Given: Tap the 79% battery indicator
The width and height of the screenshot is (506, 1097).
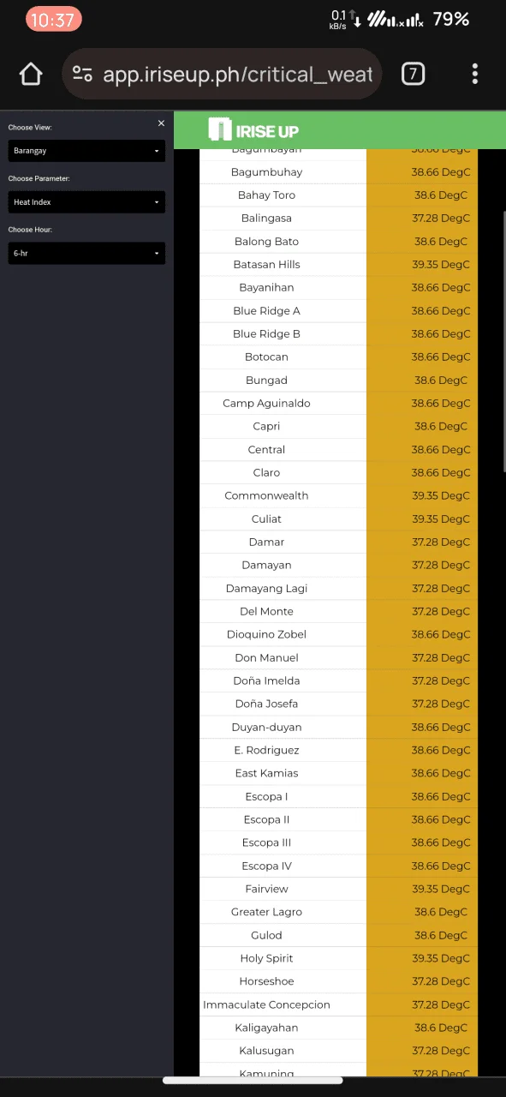Looking at the screenshot, I should click(450, 19).
